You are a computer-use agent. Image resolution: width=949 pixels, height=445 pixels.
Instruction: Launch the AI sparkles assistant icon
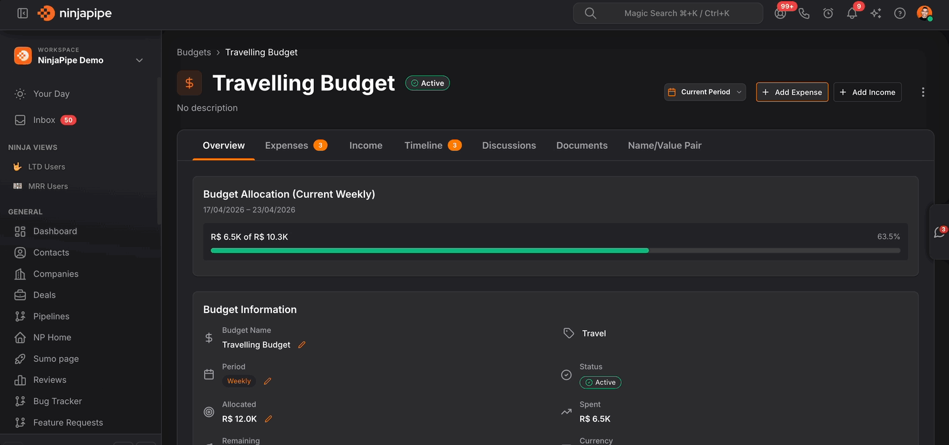pos(875,13)
